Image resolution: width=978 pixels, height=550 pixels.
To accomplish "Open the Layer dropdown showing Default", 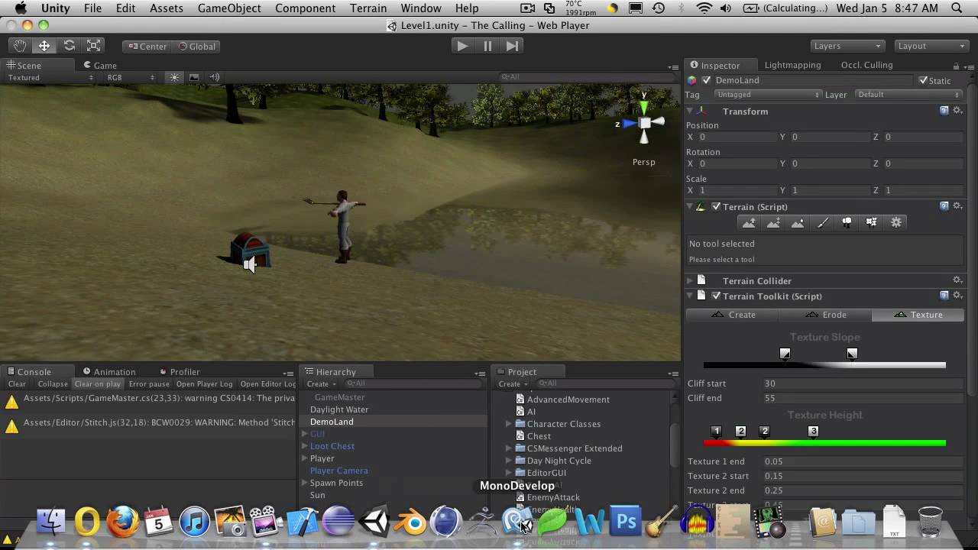I will coord(908,95).
